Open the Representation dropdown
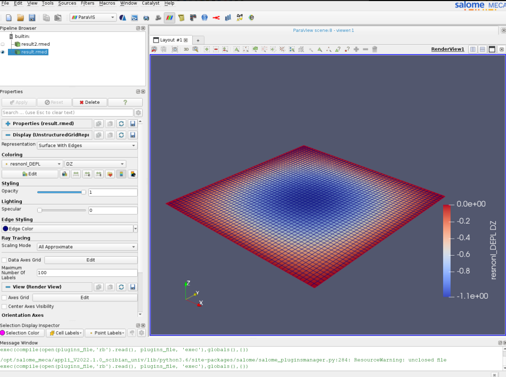 tap(87, 145)
